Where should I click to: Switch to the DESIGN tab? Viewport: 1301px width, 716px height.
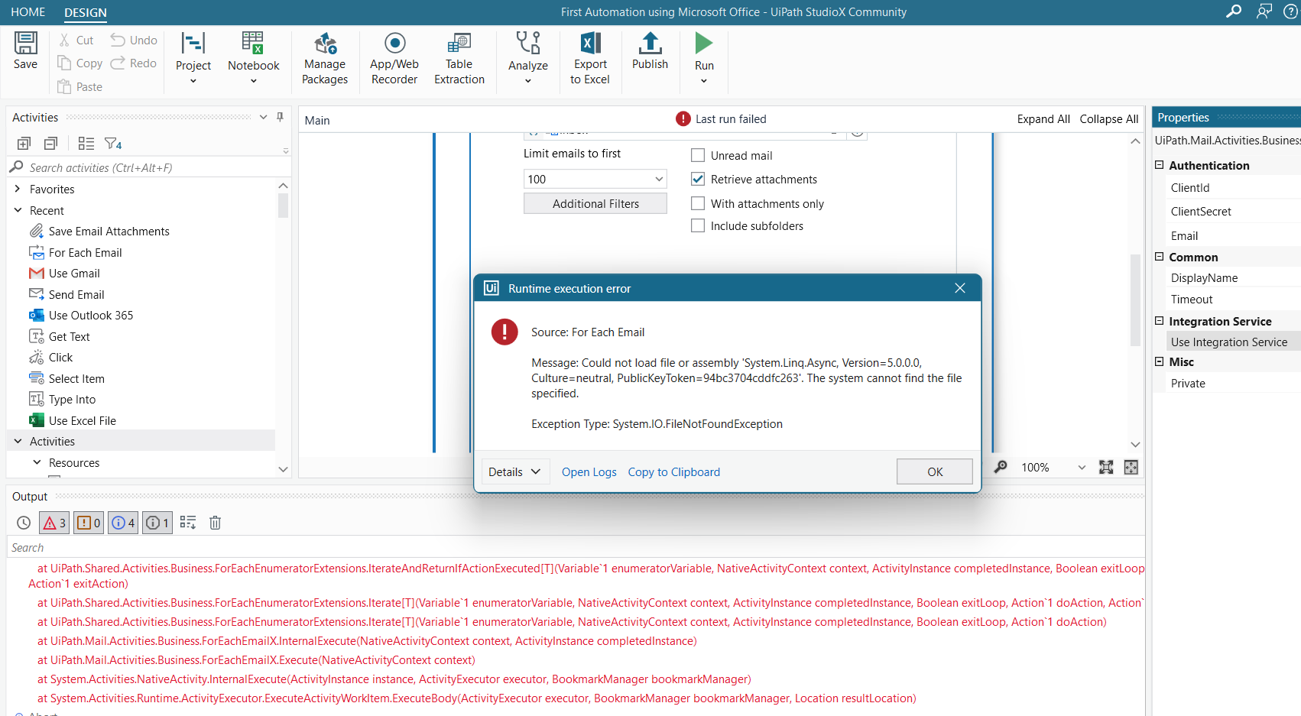86,12
